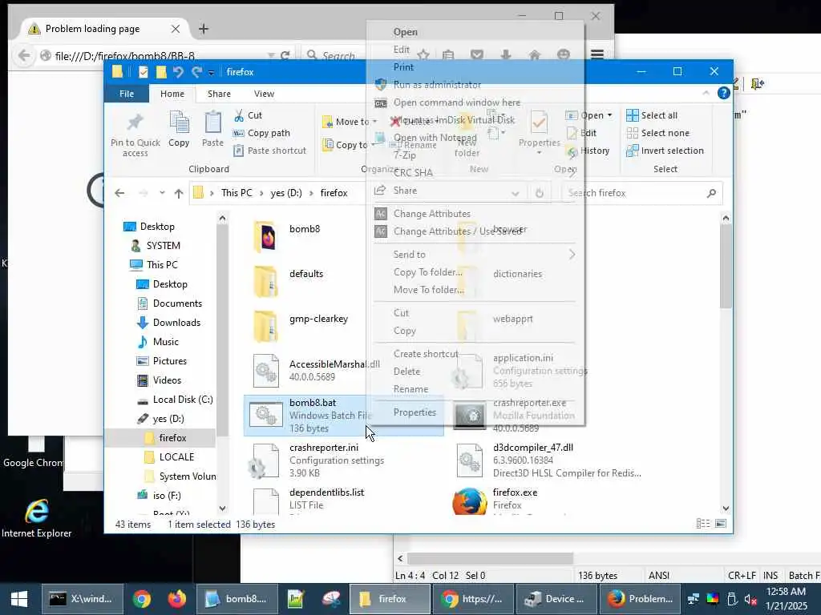Click the Search firefox field
Image resolution: width=821 pixels, height=615 pixels.
[642, 193]
